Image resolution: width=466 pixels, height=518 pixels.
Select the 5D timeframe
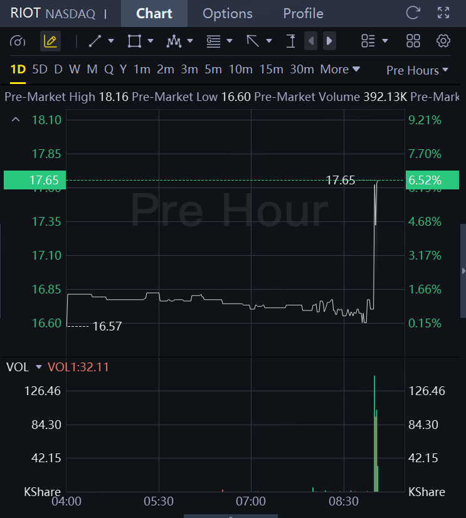tap(40, 70)
